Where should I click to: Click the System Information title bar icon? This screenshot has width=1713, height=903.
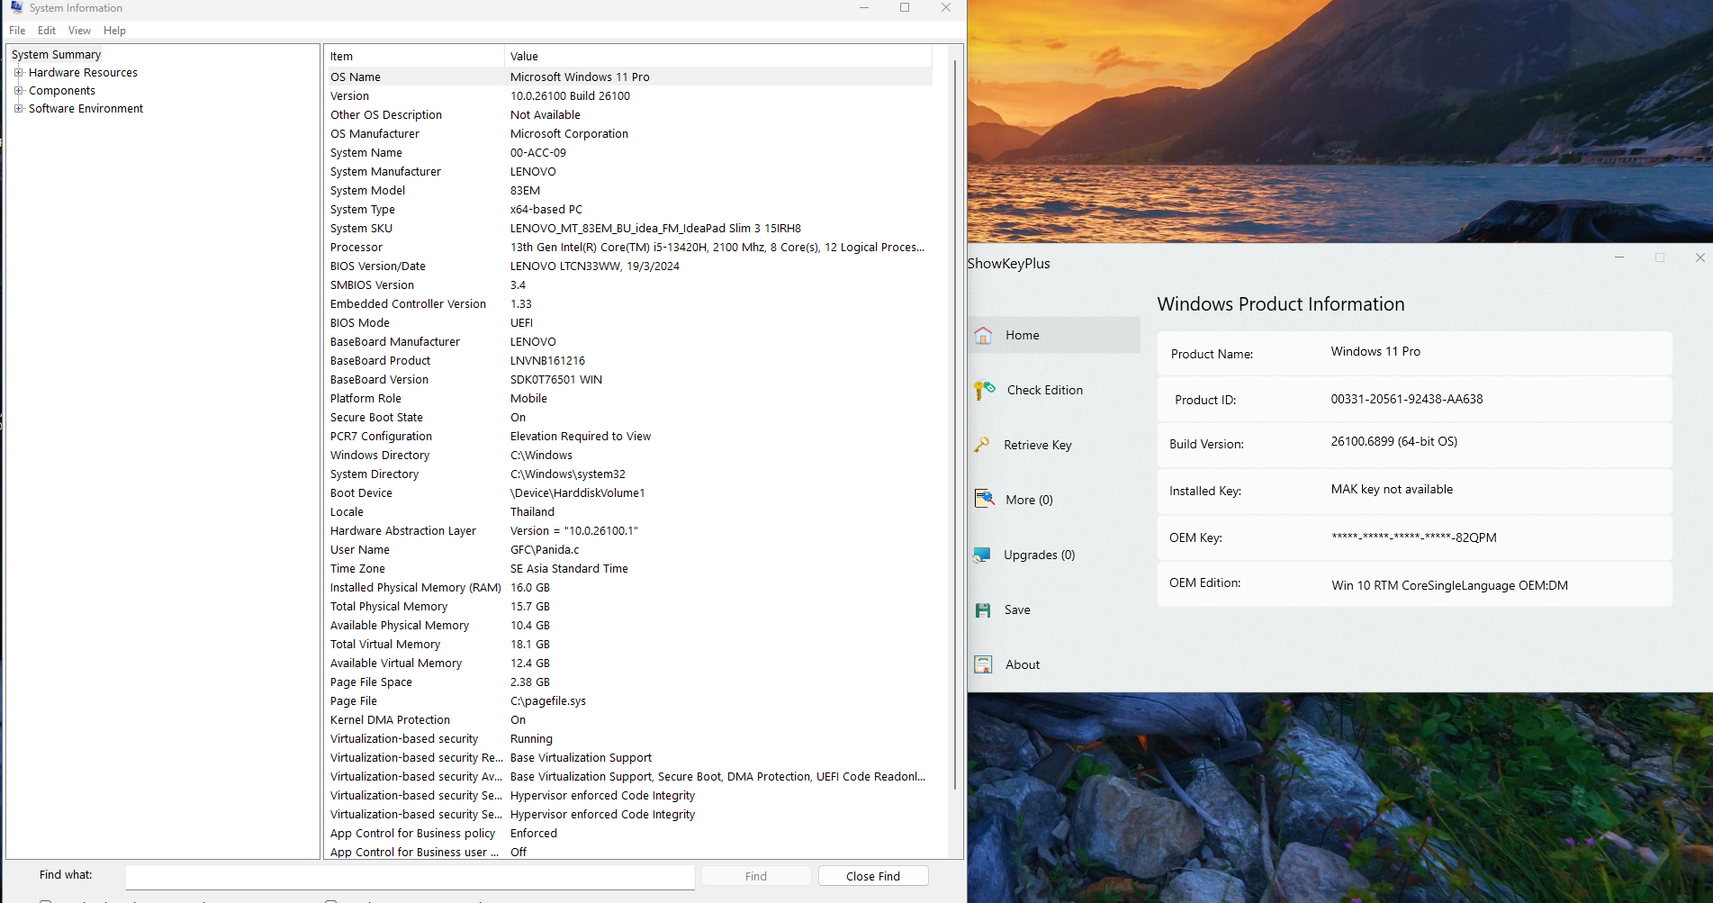point(16,7)
